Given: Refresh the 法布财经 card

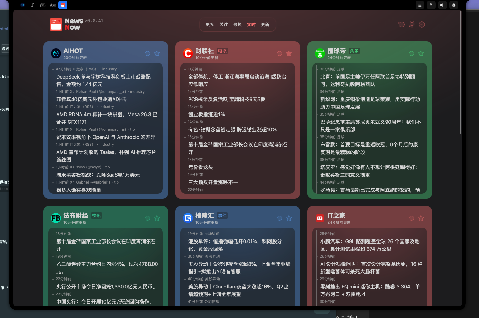Looking at the screenshot, I should tap(147, 218).
